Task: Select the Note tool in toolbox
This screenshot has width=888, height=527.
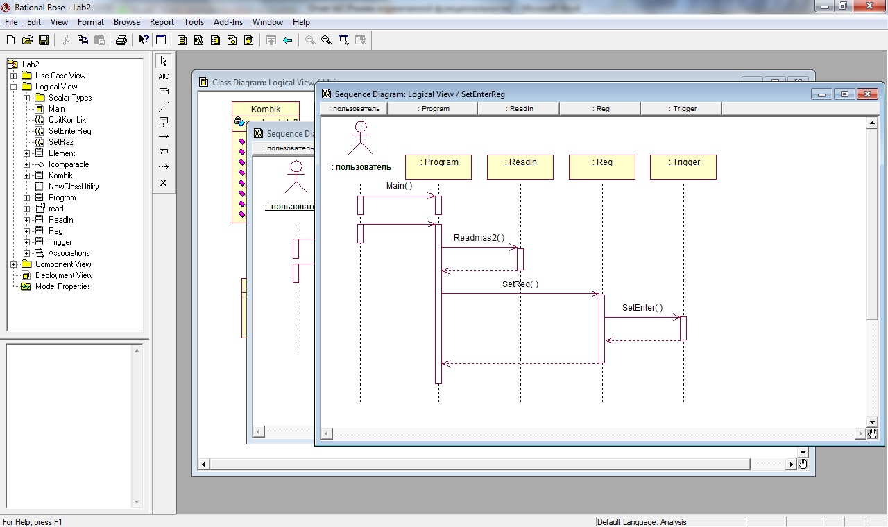Action: (164, 92)
